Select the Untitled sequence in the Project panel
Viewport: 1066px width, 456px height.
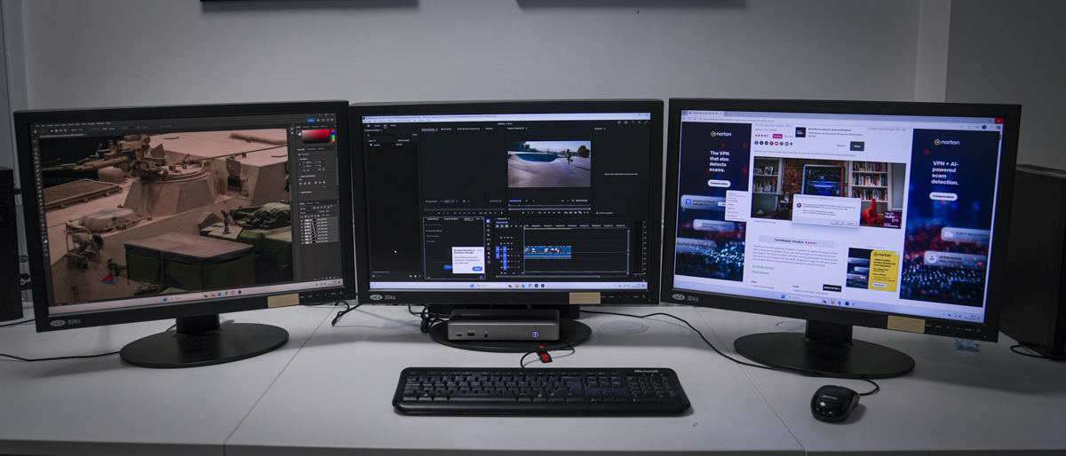[x=376, y=145]
